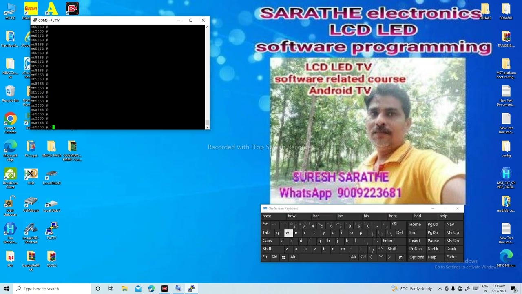Open the OSFMount desktop icon
Viewport: 522px width, 294px height.
click(31, 204)
